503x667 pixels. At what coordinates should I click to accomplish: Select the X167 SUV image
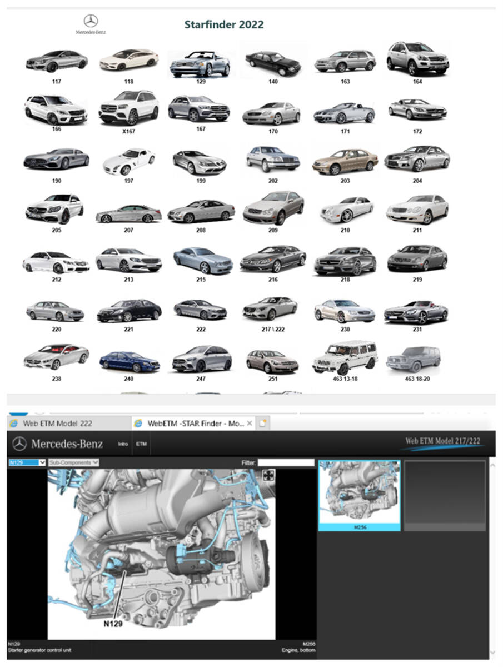(129, 107)
